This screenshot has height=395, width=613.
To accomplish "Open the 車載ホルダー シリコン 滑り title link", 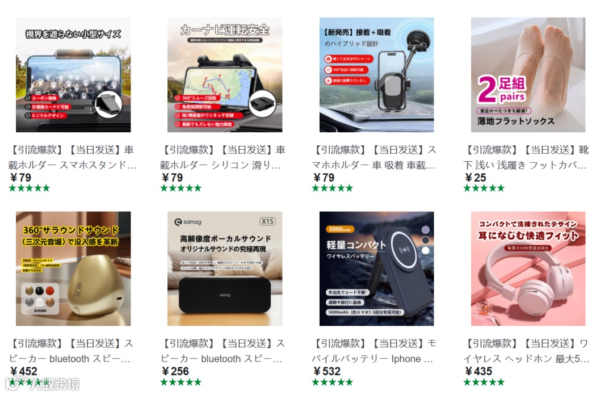I will point(223,157).
